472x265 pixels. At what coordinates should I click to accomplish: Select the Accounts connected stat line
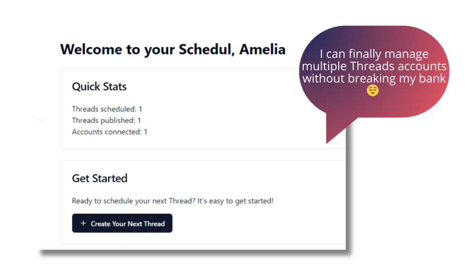pyautogui.click(x=109, y=131)
